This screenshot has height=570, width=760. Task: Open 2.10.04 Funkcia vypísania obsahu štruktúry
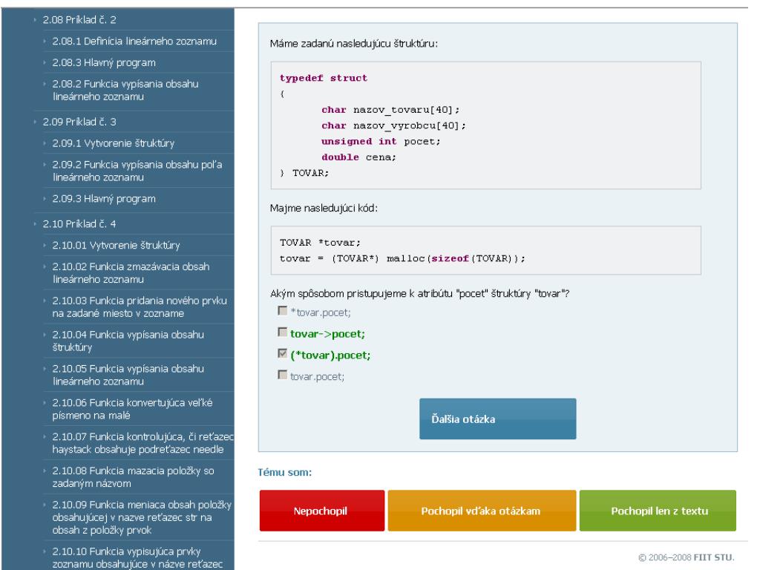click(x=128, y=341)
